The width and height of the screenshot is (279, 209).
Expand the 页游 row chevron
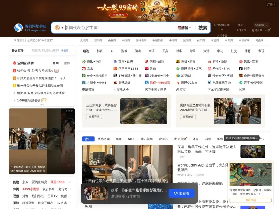click(69, 203)
